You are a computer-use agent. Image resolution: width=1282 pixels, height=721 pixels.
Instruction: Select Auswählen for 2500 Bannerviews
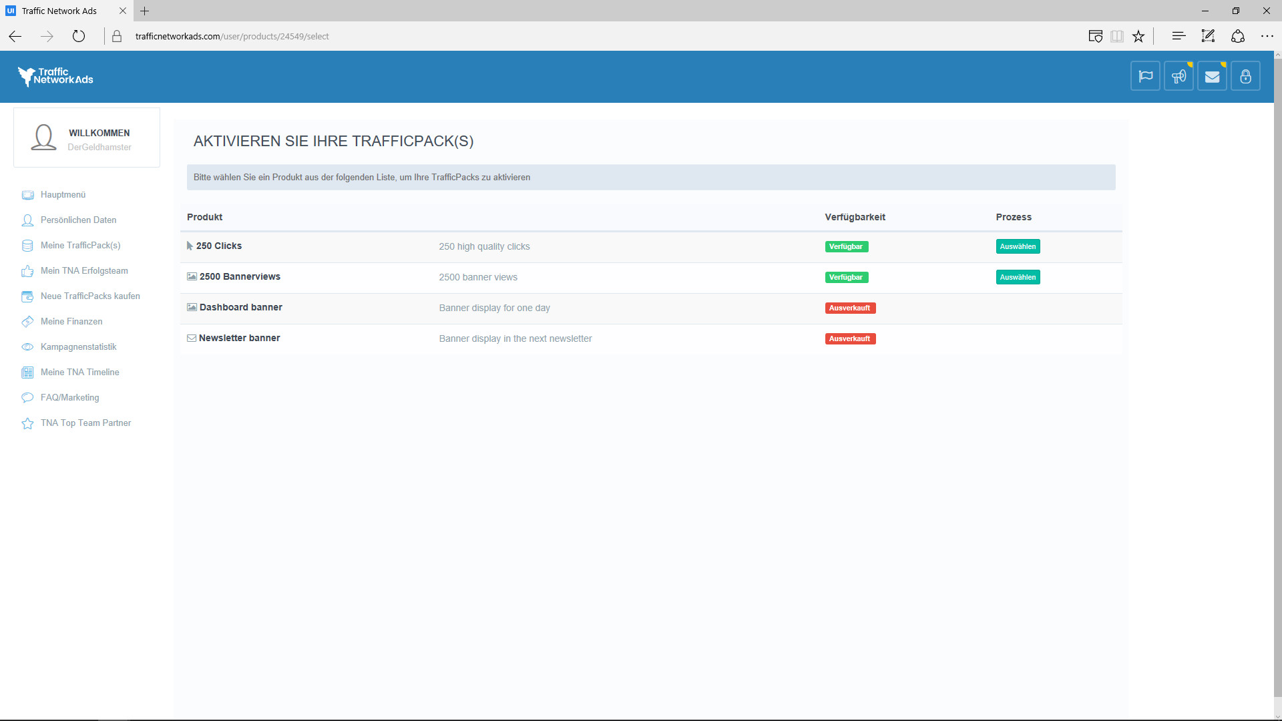point(1018,277)
